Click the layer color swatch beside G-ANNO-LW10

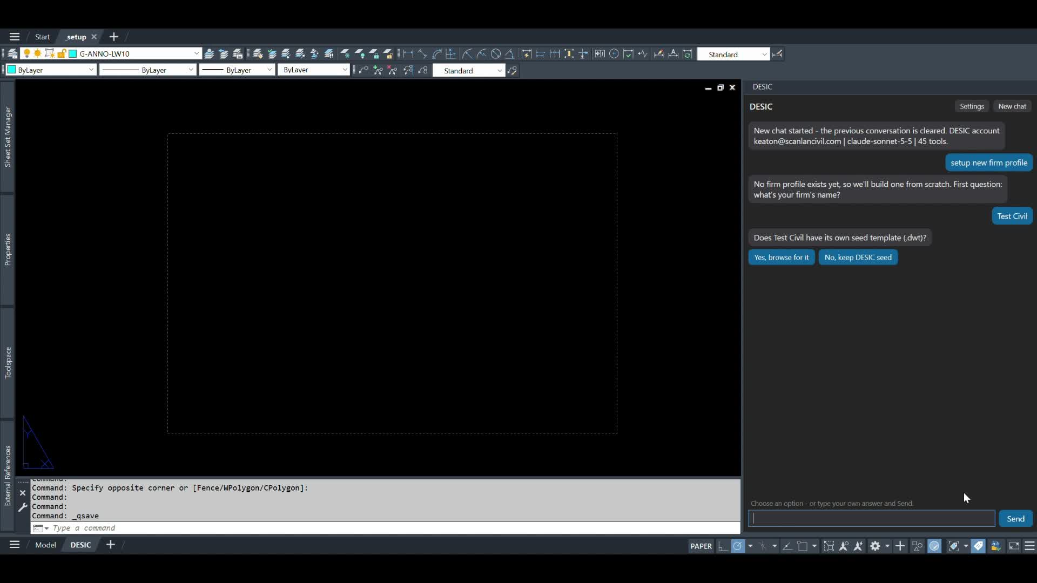coord(73,53)
